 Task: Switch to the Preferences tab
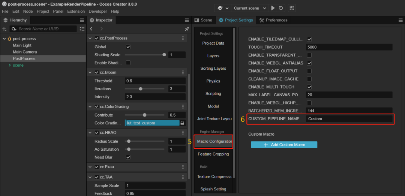(x=273, y=20)
